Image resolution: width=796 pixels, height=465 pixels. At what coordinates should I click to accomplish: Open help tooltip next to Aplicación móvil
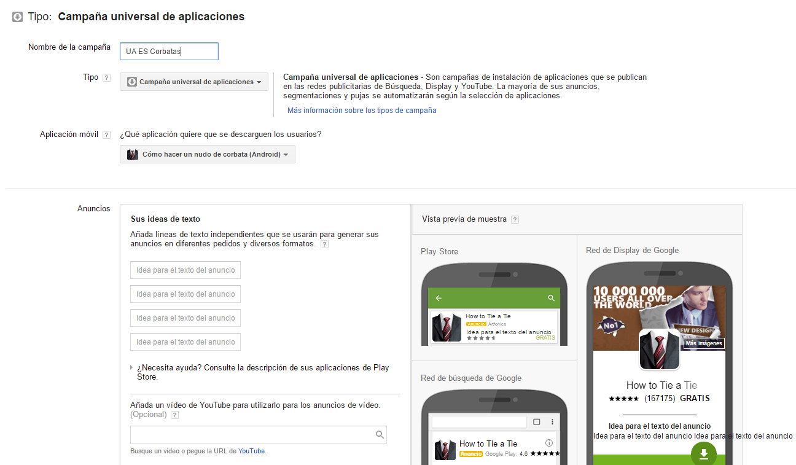pos(106,135)
